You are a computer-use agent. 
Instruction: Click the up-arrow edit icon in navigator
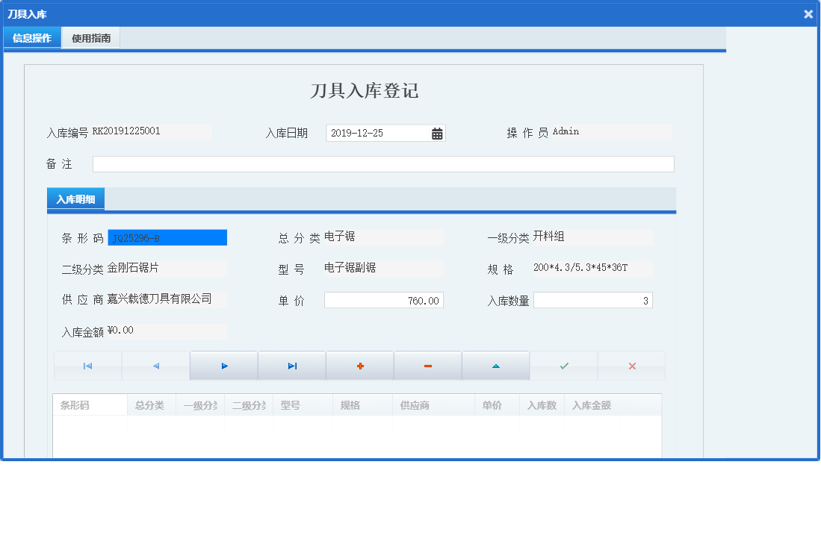[x=495, y=365]
